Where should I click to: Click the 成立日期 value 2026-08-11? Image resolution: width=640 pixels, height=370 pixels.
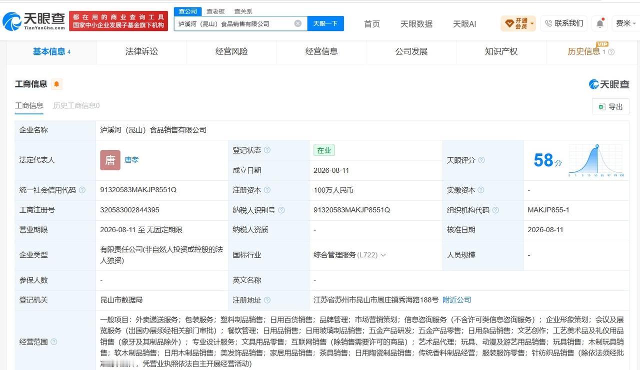pos(331,170)
